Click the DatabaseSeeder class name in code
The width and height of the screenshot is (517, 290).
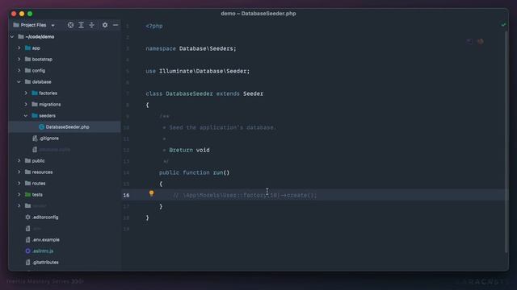pyautogui.click(x=189, y=93)
